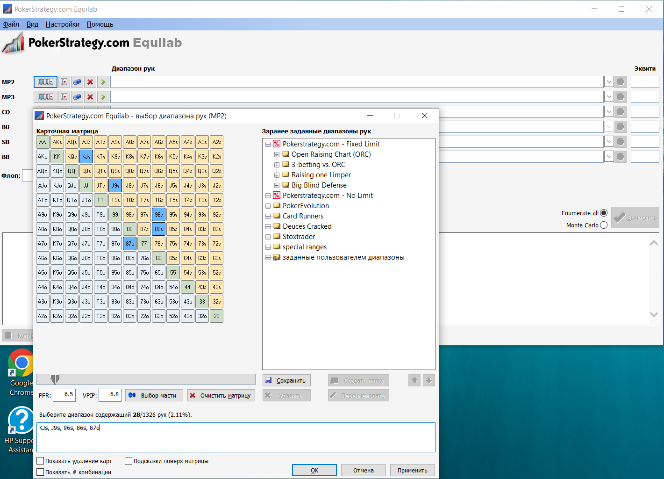Select the AA hand cell in the matrix
The width and height of the screenshot is (664, 479).
point(43,142)
